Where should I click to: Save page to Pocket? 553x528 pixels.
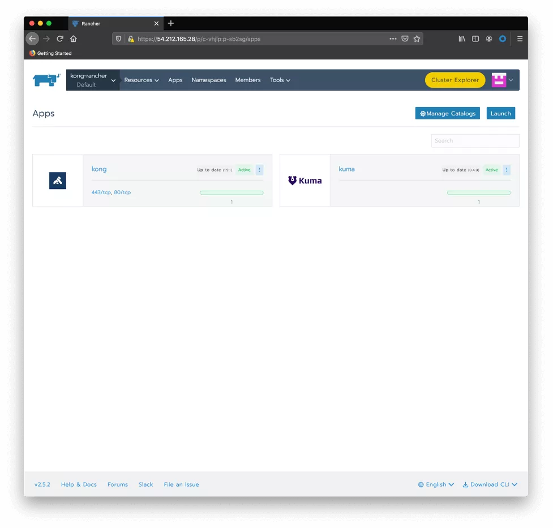coord(405,39)
